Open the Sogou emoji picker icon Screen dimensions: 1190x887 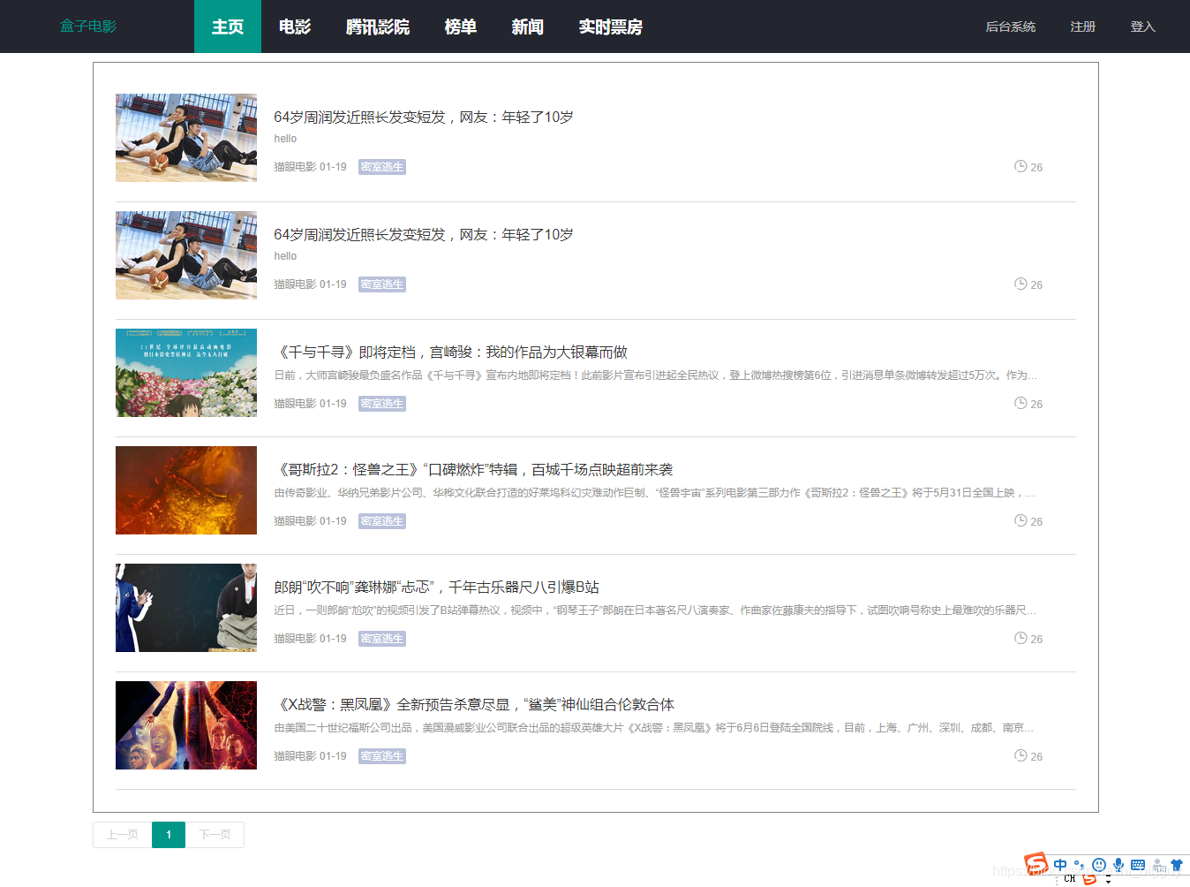coord(1099,864)
